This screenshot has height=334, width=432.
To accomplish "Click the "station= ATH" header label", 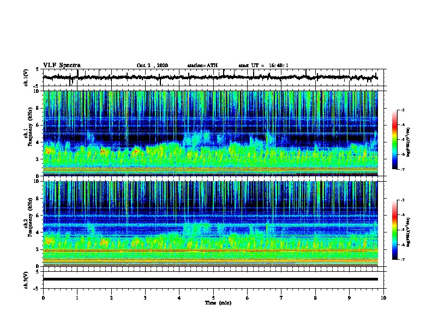I will (x=202, y=65).
